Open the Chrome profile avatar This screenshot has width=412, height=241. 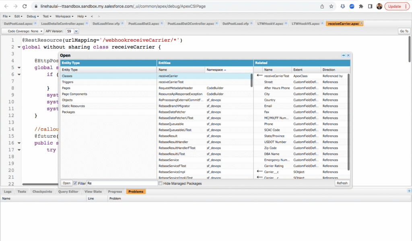[379, 6]
